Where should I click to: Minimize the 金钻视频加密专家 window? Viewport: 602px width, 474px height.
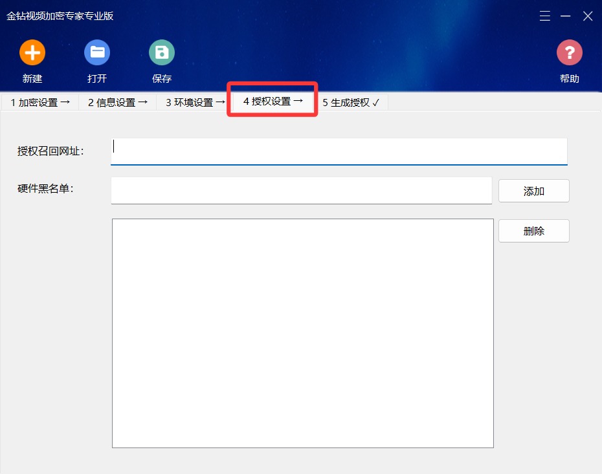566,16
